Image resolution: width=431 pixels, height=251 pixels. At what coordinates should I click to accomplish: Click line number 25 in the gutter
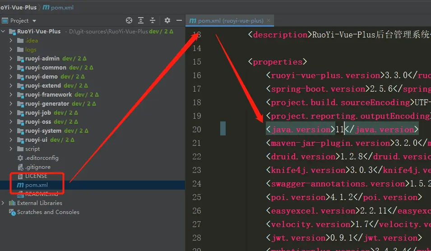click(197, 197)
